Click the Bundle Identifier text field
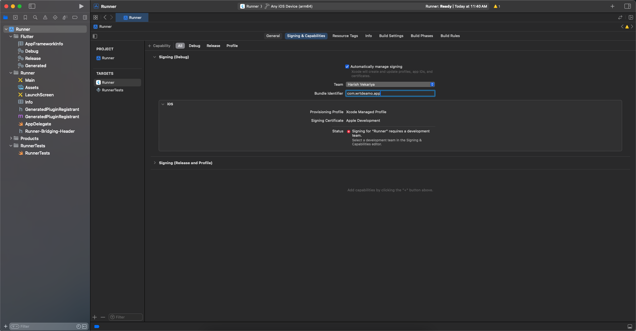636x331 pixels. coord(390,93)
